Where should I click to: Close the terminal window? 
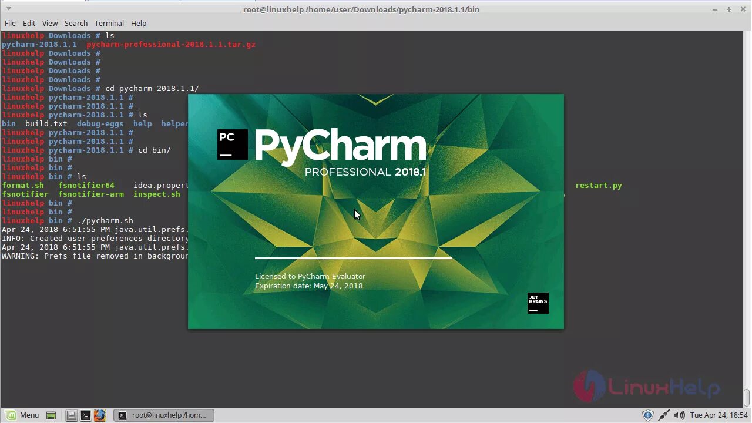click(x=743, y=9)
